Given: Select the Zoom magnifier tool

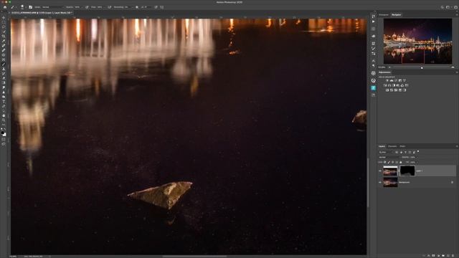Looking at the screenshot, I should click(4, 120).
